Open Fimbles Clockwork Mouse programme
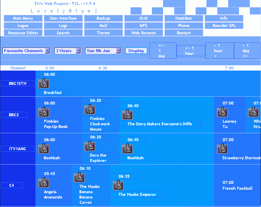The width and height of the screenshot is (261, 207). pyautogui.click(x=100, y=124)
